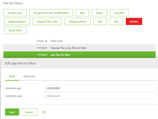Add a Delay filter
This screenshot has height=119, width=158.
click(99, 13)
